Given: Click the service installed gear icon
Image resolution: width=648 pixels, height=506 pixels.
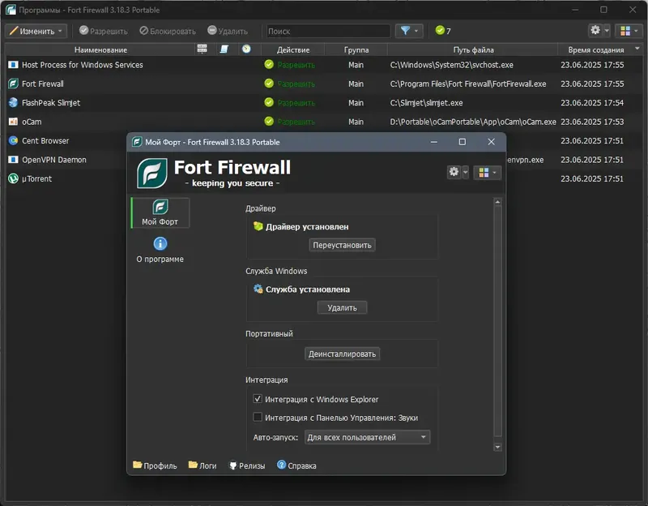Looking at the screenshot, I should (258, 289).
